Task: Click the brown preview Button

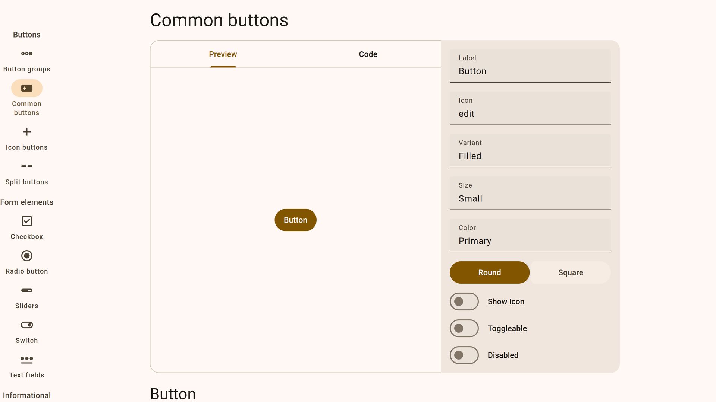Action: (295, 220)
